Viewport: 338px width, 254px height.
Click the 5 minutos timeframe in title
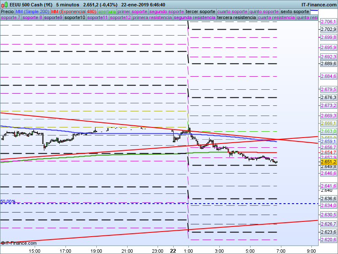click(x=68, y=5)
